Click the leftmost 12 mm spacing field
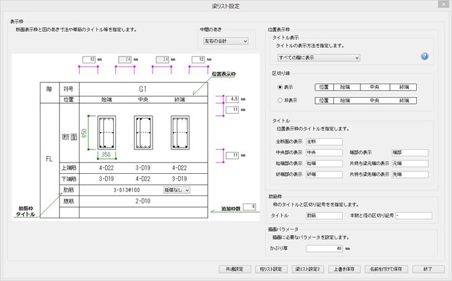452x281 pixels. point(89,59)
